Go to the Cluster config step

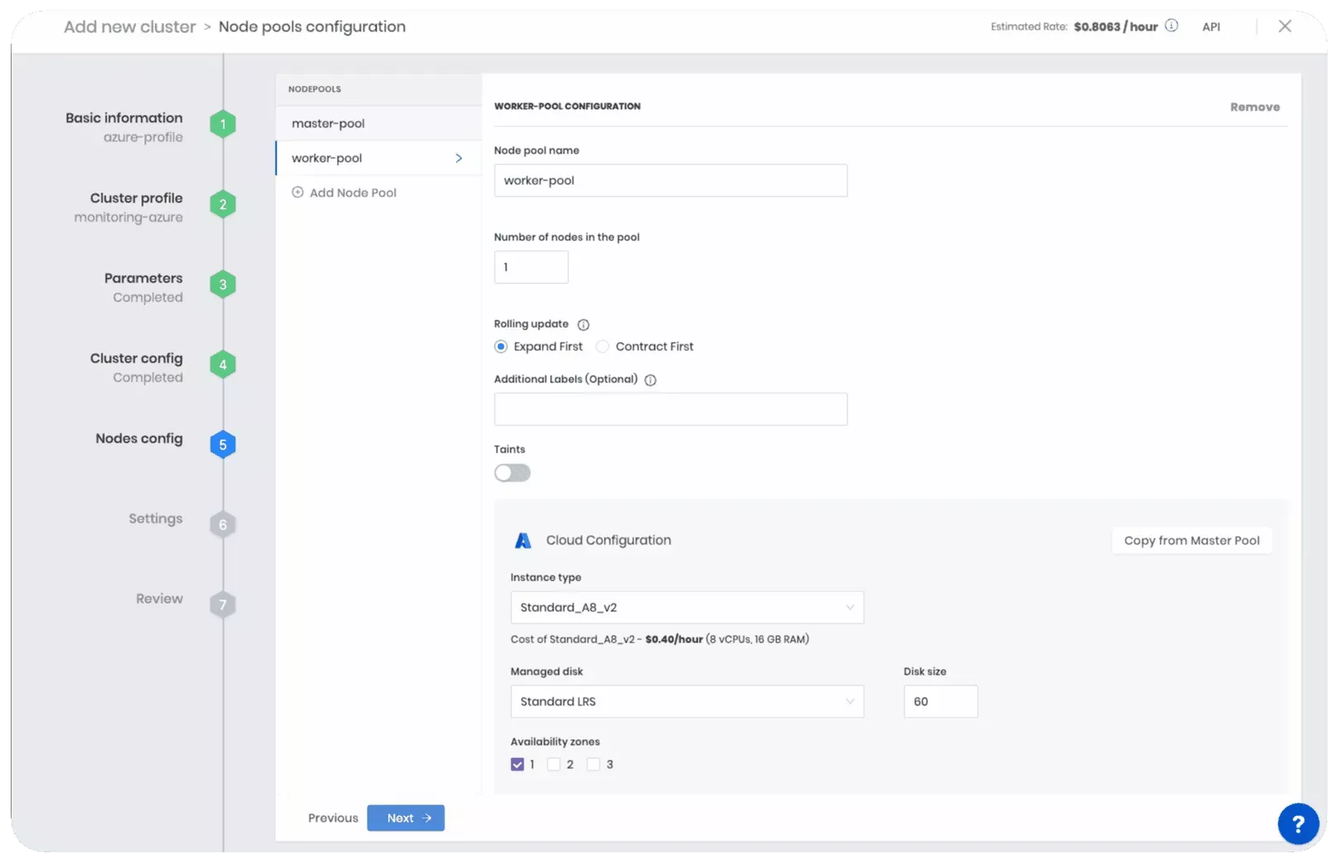[136, 358]
